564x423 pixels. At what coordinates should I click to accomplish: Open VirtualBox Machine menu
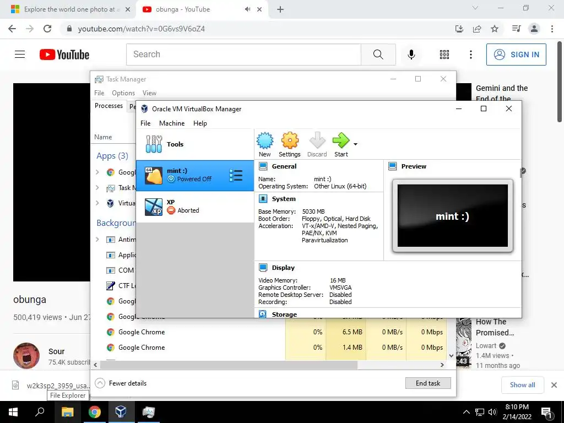click(172, 123)
